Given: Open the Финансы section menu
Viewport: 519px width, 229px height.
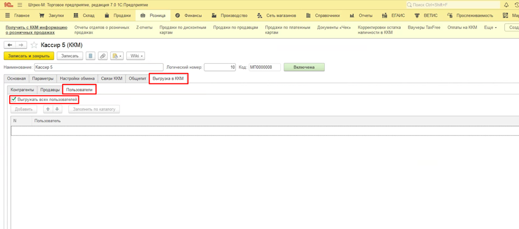Looking at the screenshot, I should [190, 16].
